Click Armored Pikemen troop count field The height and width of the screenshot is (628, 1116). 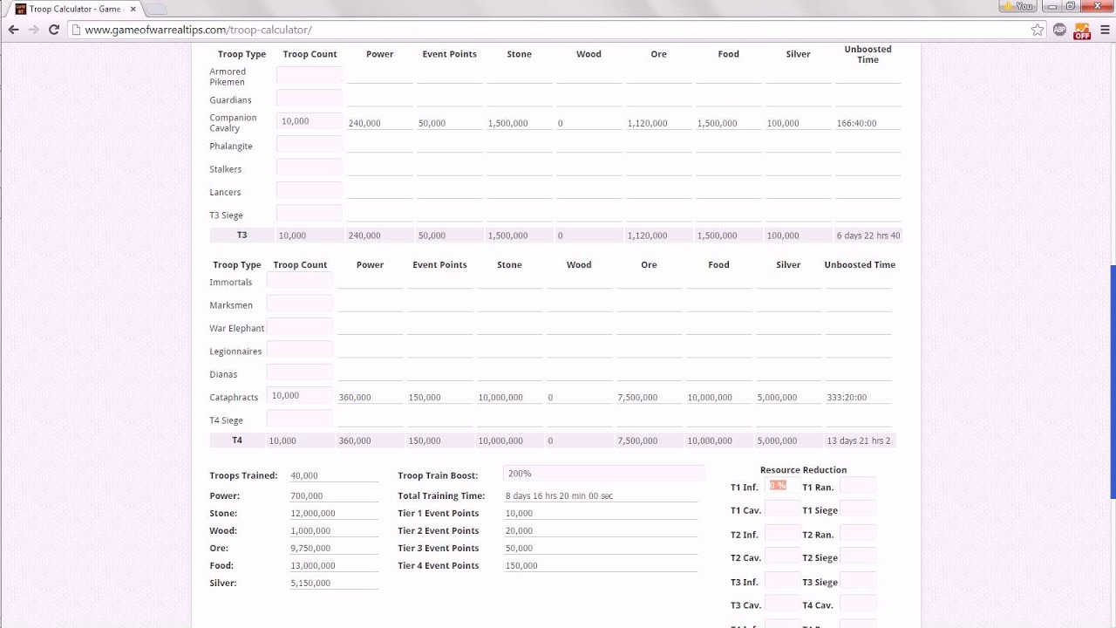coord(310,75)
